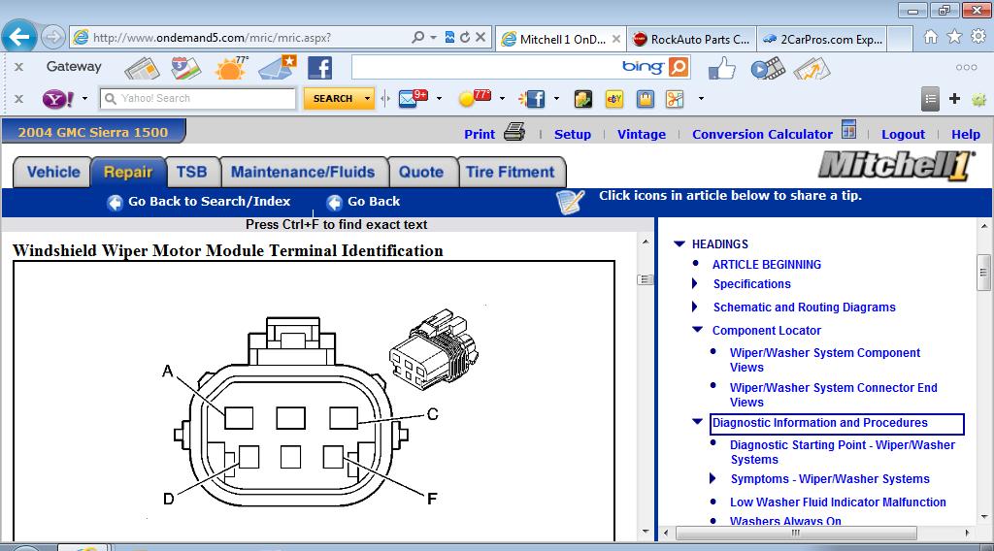The height and width of the screenshot is (551, 994).
Task: Click the thumbs-up like icon
Action: (x=722, y=68)
